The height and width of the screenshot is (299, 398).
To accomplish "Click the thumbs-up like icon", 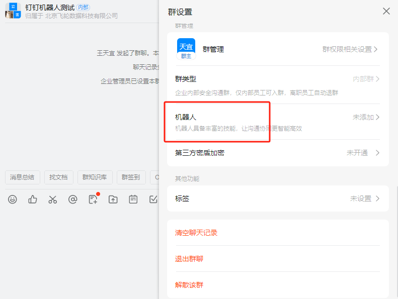I will pos(33,200).
